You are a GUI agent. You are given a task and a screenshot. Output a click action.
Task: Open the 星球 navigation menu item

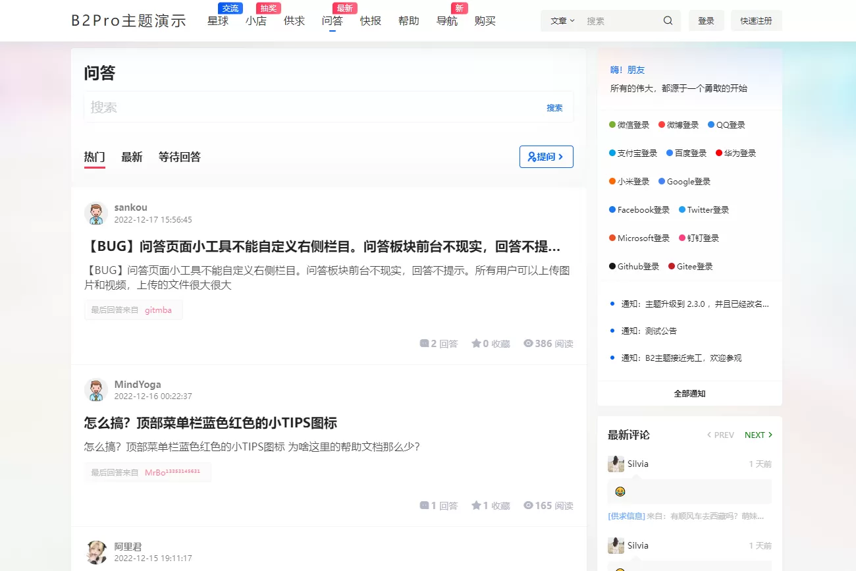coord(218,21)
